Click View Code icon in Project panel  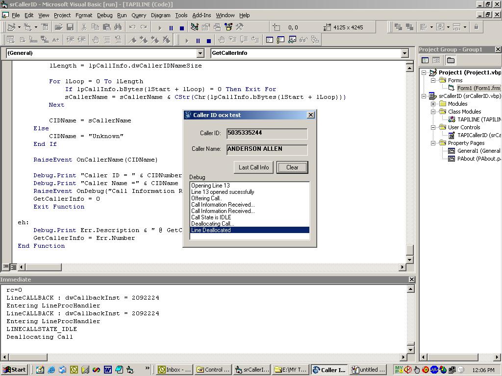click(425, 60)
